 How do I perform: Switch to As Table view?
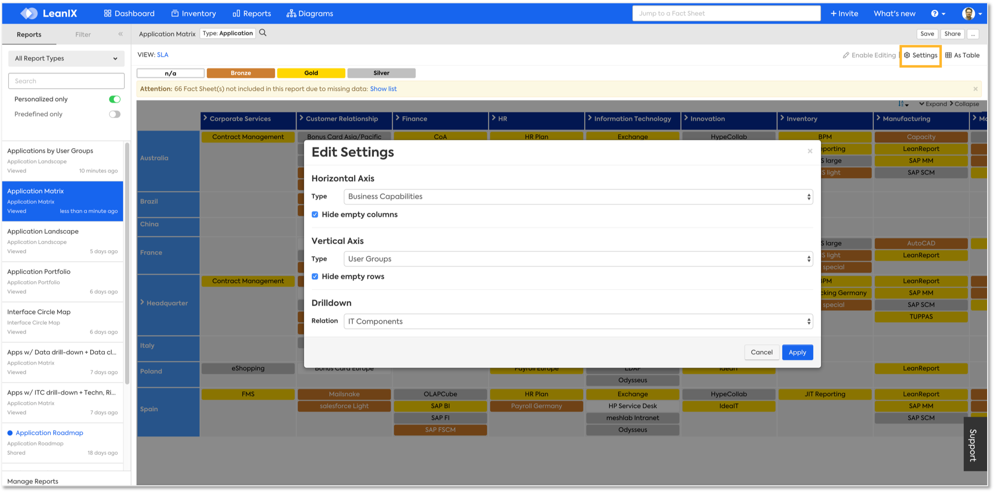(962, 55)
